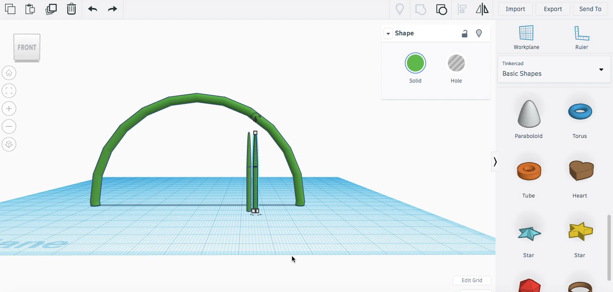Click the Edit Grid button
The height and width of the screenshot is (292, 613).
coord(472,281)
